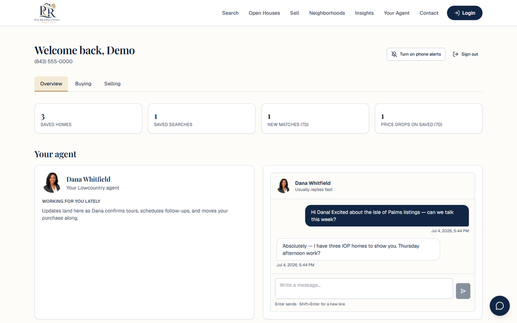The height and width of the screenshot is (323, 517).
Task: Click the Login button
Action: pos(464,13)
